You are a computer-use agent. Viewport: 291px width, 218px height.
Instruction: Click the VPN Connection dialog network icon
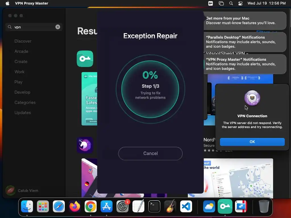pos(252,98)
